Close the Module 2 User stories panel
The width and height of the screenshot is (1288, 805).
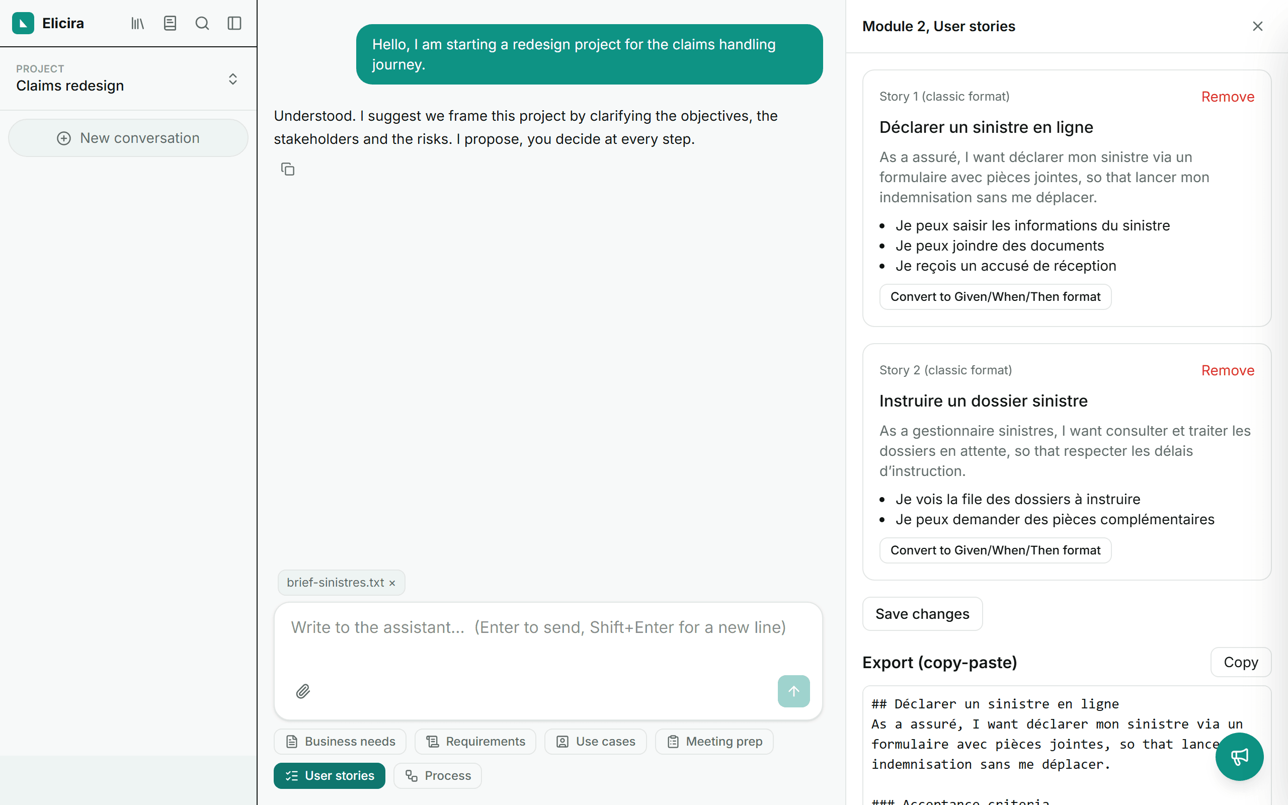tap(1258, 26)
